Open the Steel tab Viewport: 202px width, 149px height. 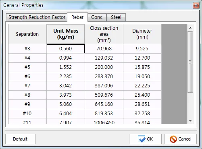click(116, 17)
